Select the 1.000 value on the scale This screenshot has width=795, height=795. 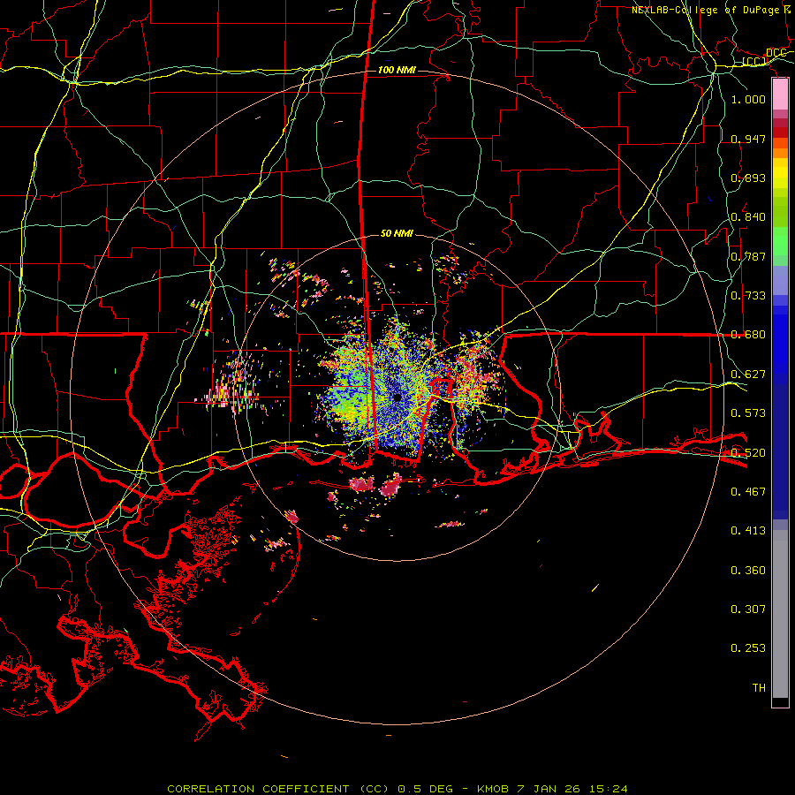(748, 99)
